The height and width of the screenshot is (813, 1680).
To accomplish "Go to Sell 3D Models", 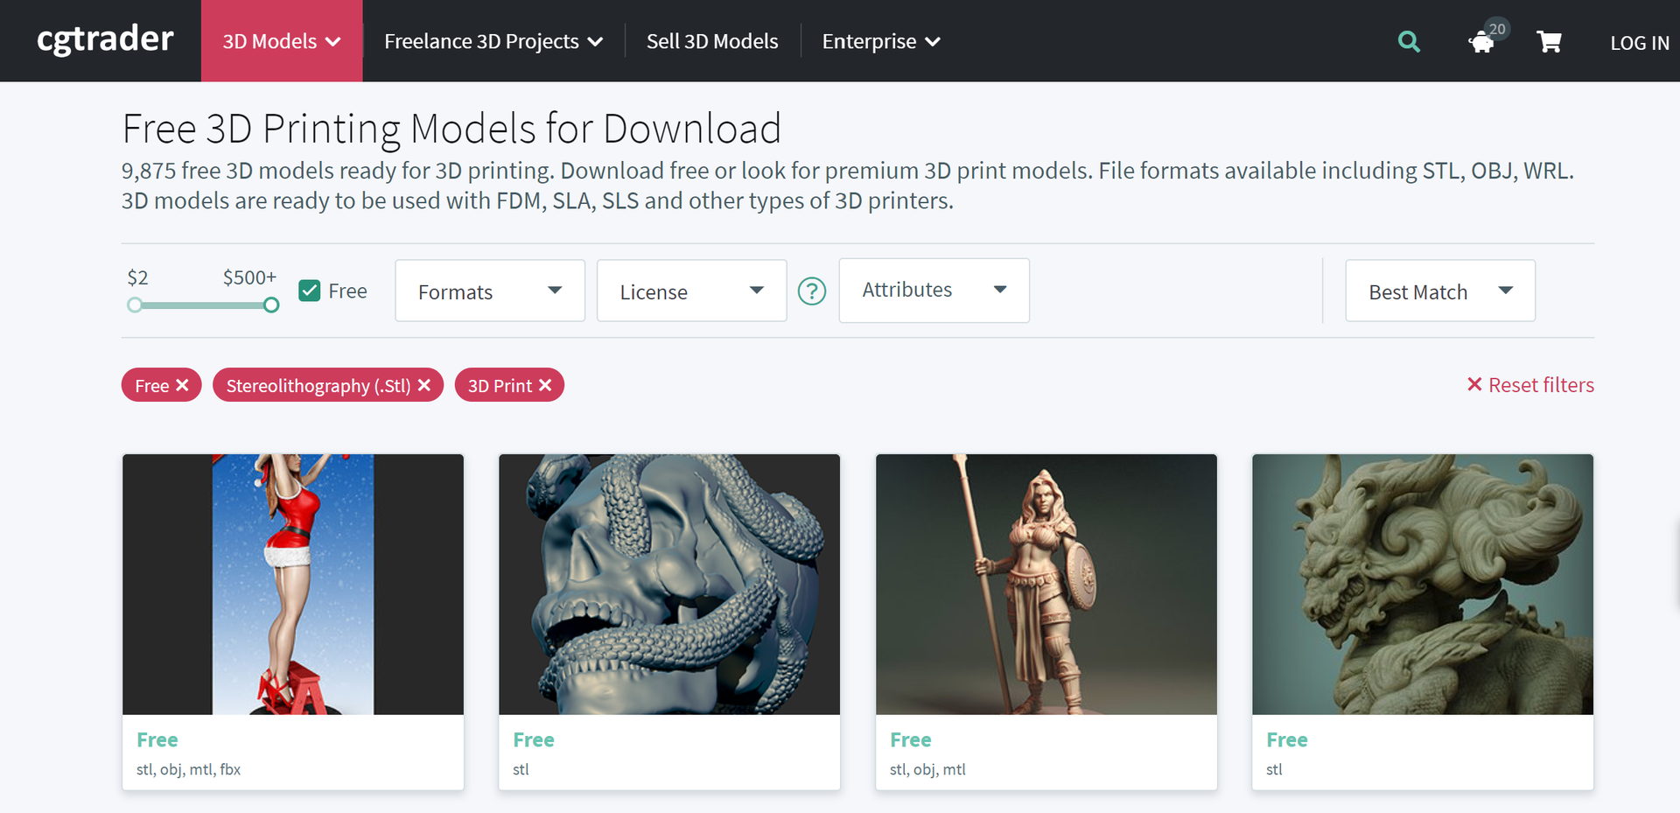I will click(x=712, y=41).
